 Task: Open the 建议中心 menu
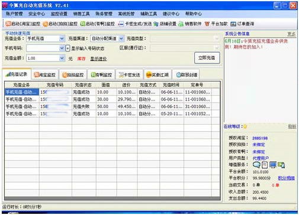tap(171, 14)
